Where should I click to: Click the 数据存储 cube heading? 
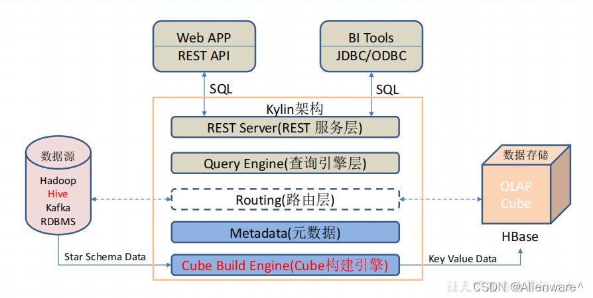click(x=525, y=155)
